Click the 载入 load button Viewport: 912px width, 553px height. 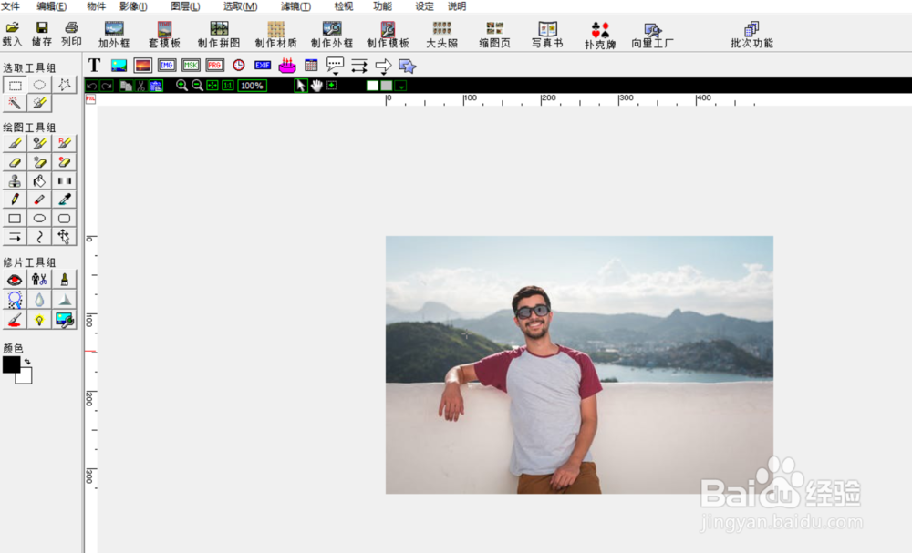pos(12,35)
